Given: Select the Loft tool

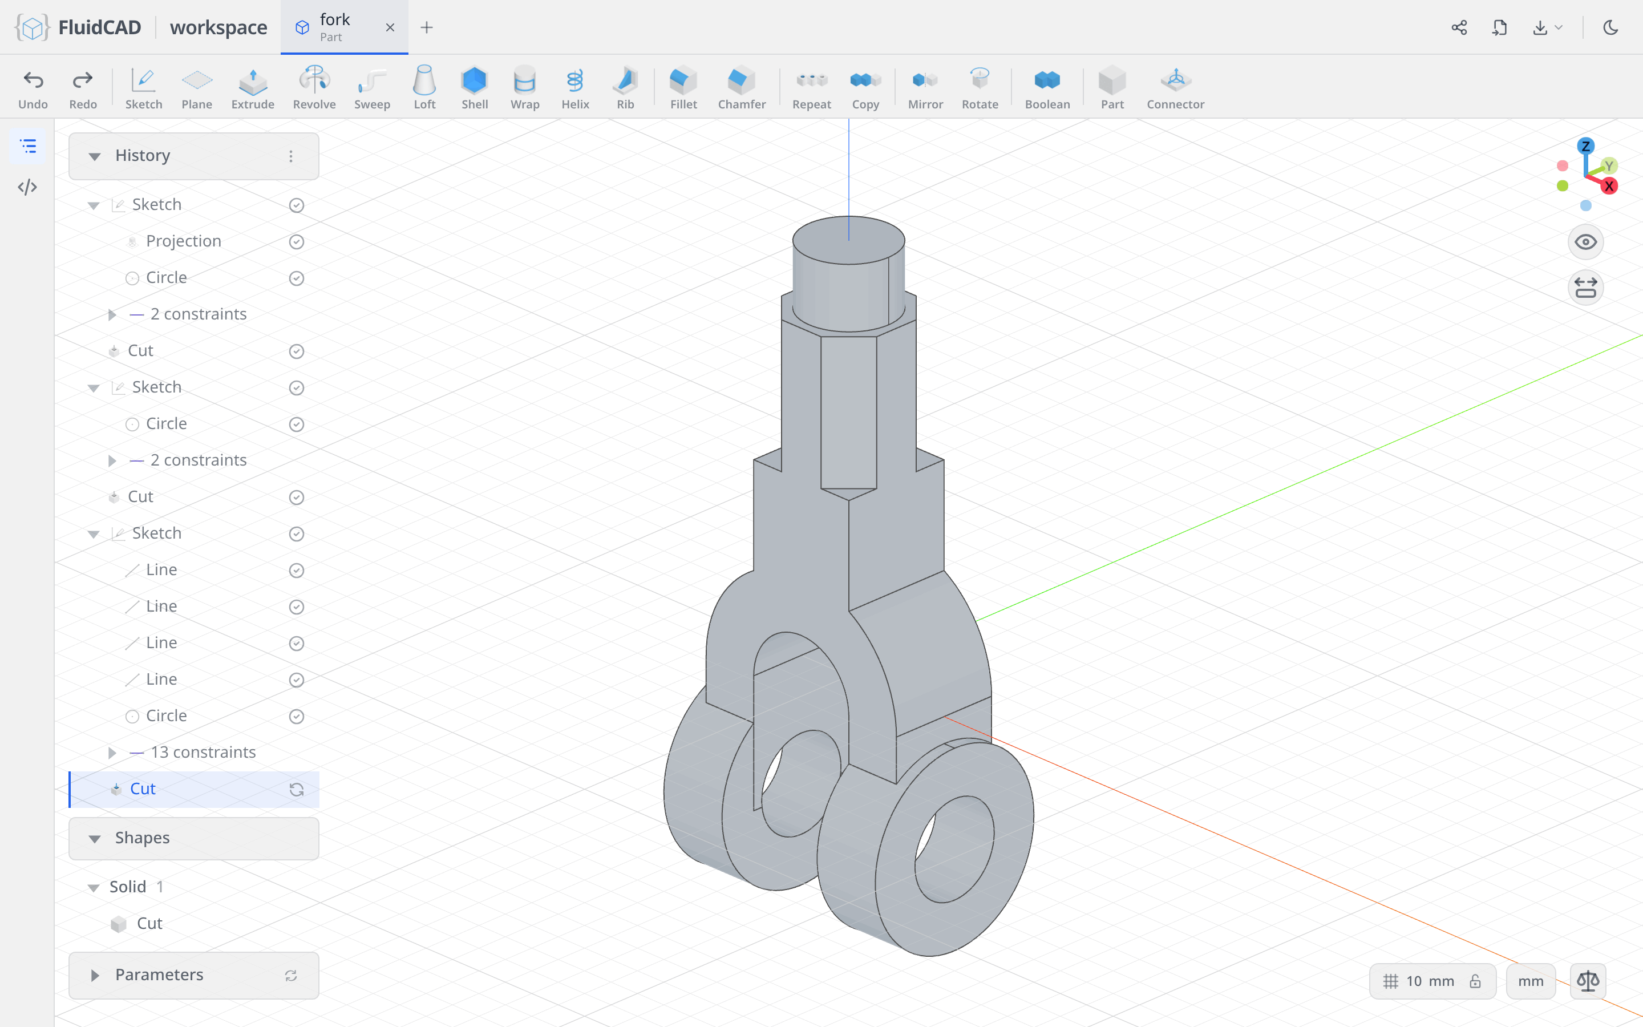Looking at the screenshot, I should (x=424, y=88).
